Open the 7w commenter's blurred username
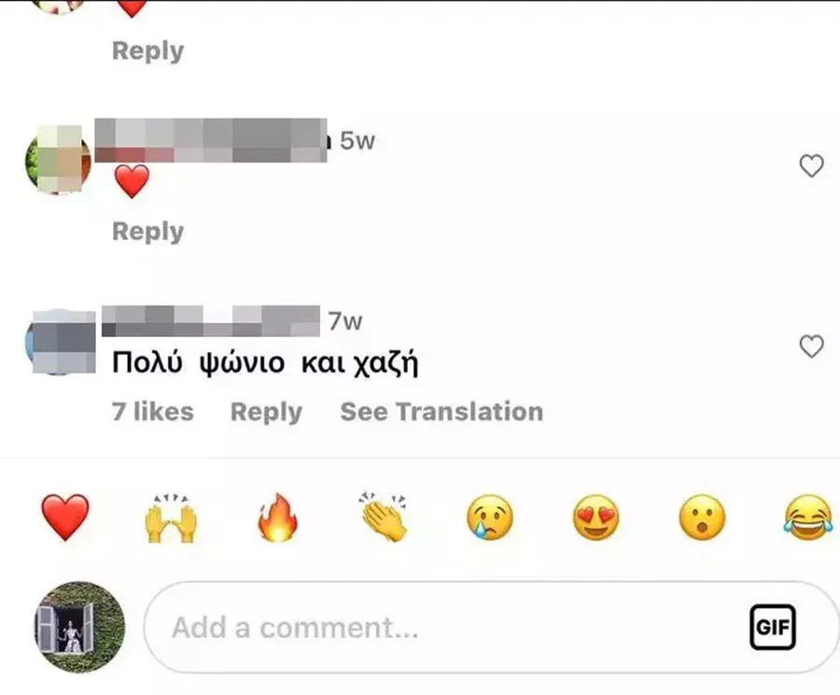 [x=211, y=321]
